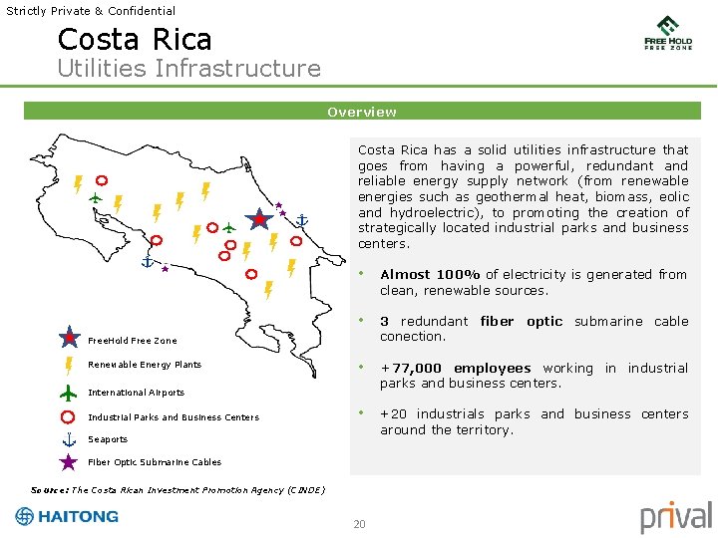
Task: Click the '+20 industrials parks' bullet text
Action: tap(535, 421)
